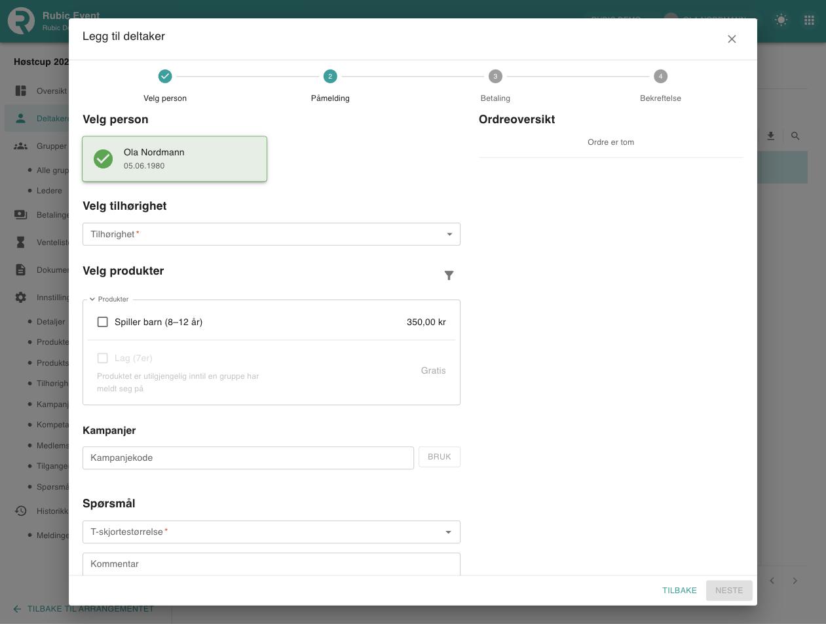Image resolution: width=826 pixels, height=624 pixels.
Task: Click the Venteliste hourglass icon in sidebar
Action: pyautogui.click(x=21, y=243)
